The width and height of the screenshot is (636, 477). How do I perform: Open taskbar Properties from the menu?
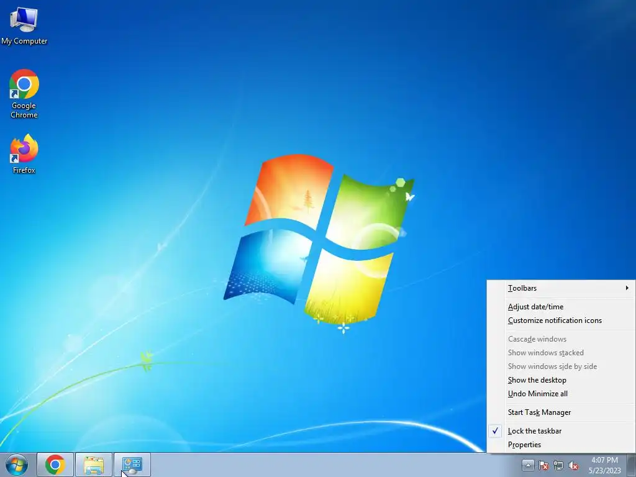561,445
